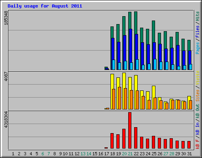The width and height of the screenshot is (202, 158).
Task: Click the orange Sites bar for day 19
Action: pyautogui.click(x=120, y=98)
